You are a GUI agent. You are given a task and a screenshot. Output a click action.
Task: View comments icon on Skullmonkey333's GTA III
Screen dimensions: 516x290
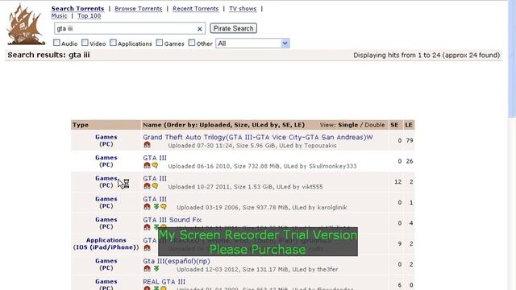[x=155, y=165]
